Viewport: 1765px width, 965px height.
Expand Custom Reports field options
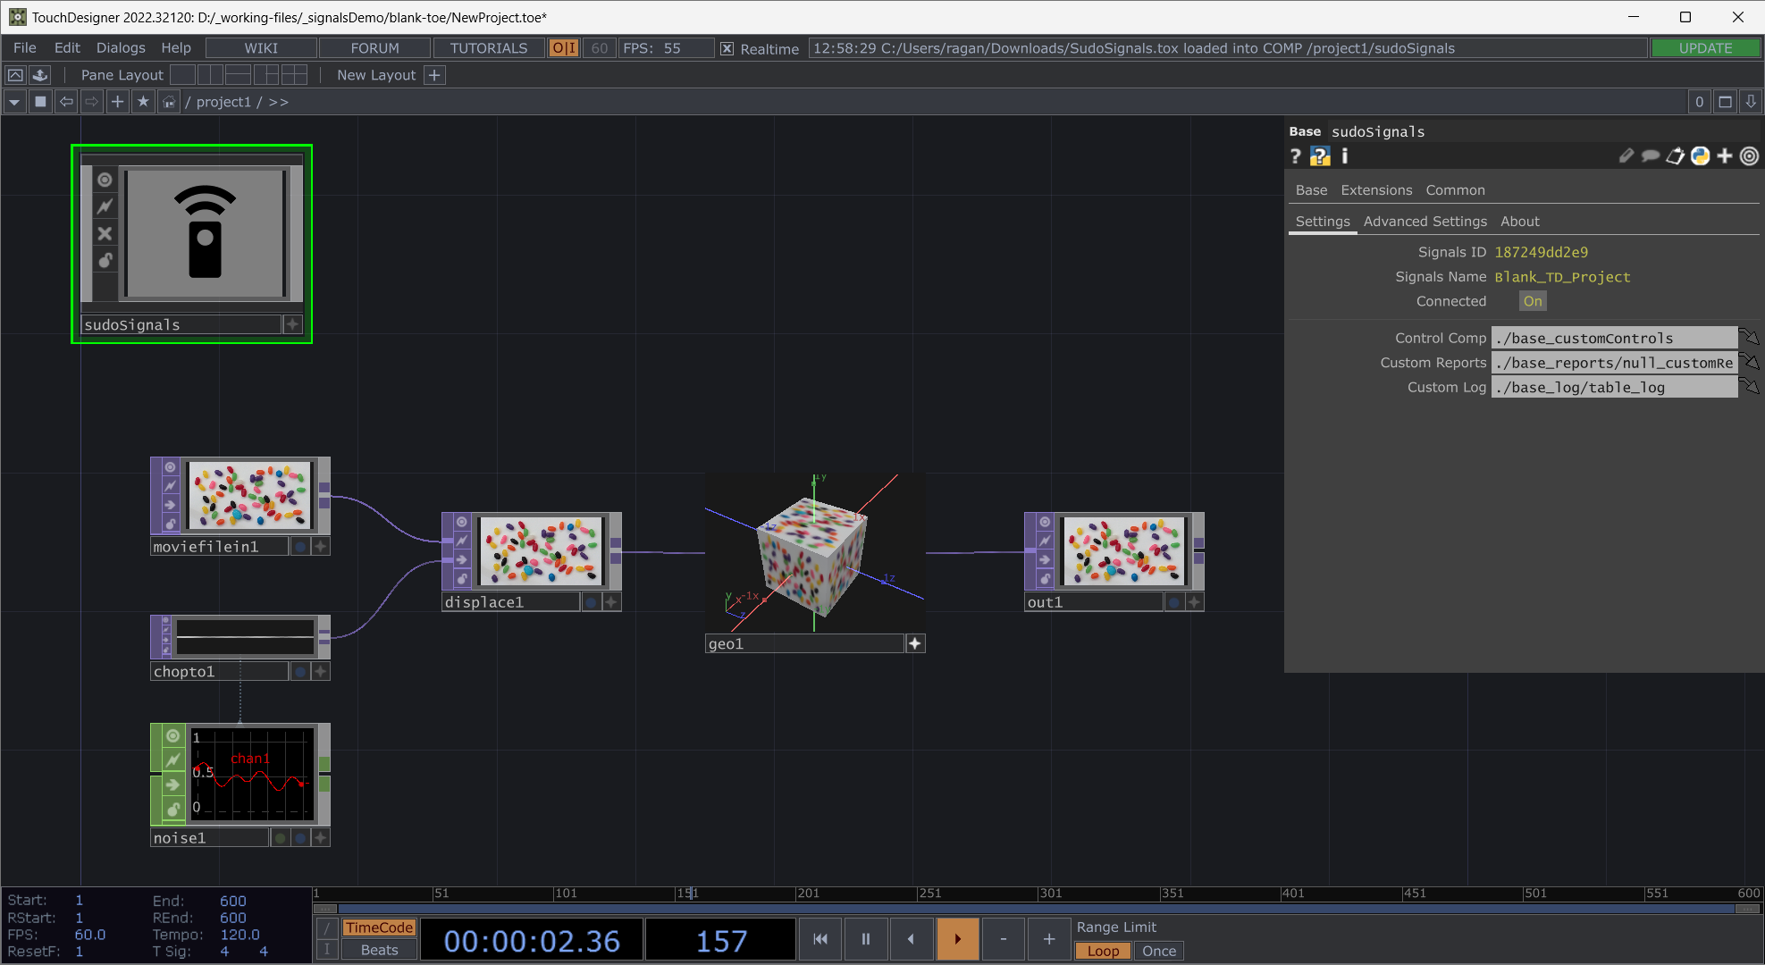[1751, 363]
